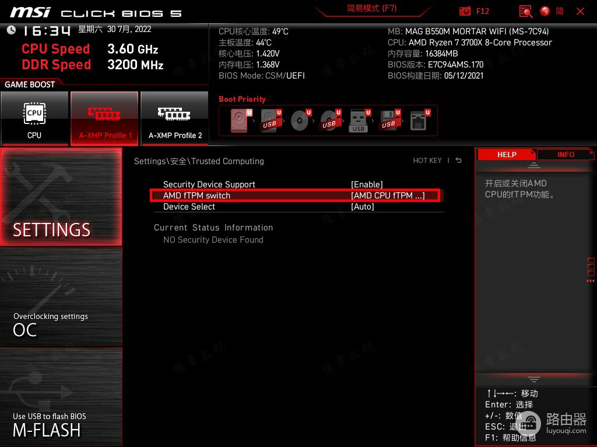Screen dimensions: 597x447
Task: Open the HOT KEY list
Action: coord(427,161)
